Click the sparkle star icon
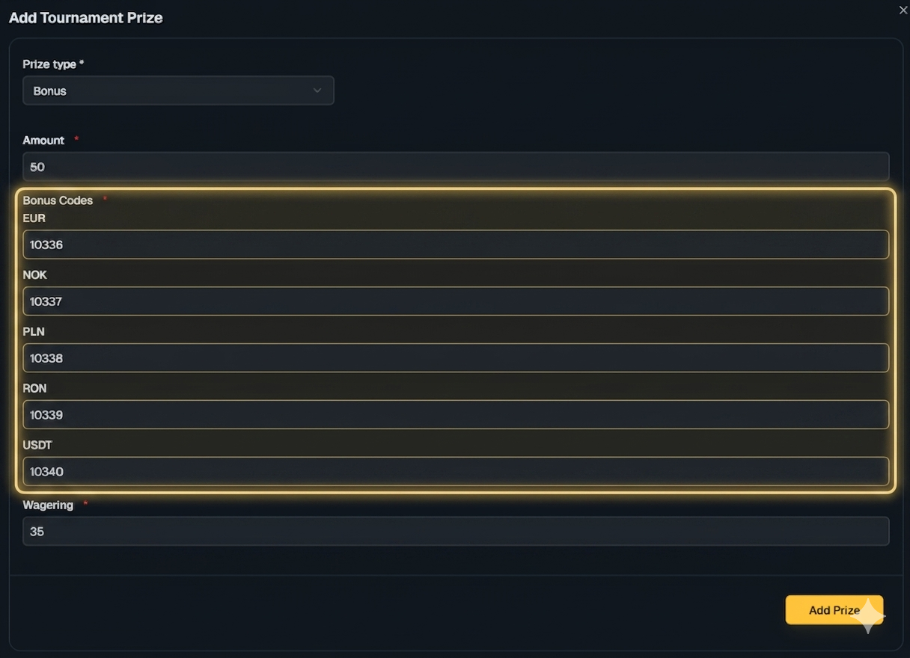The image size is (910, 658). (x=869, y=616)
